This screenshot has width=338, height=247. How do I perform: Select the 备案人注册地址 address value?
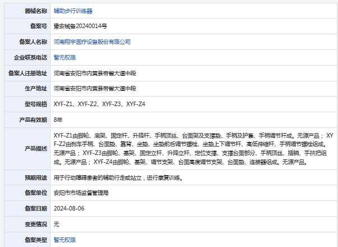(x=95, y=74)
